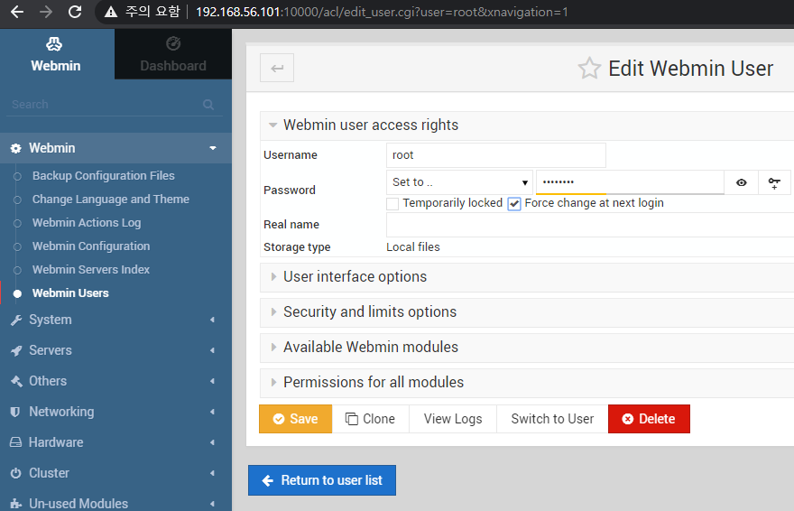Click the gear icon next to Webmin category
The height and width of the screenshot is (511, 794).
click(16, 148)
